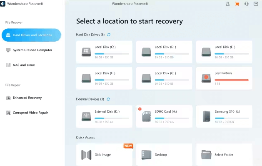Click the Local Disk (G:) label
This screenshot has width=262, height=166.
click(x=165, y=73)
